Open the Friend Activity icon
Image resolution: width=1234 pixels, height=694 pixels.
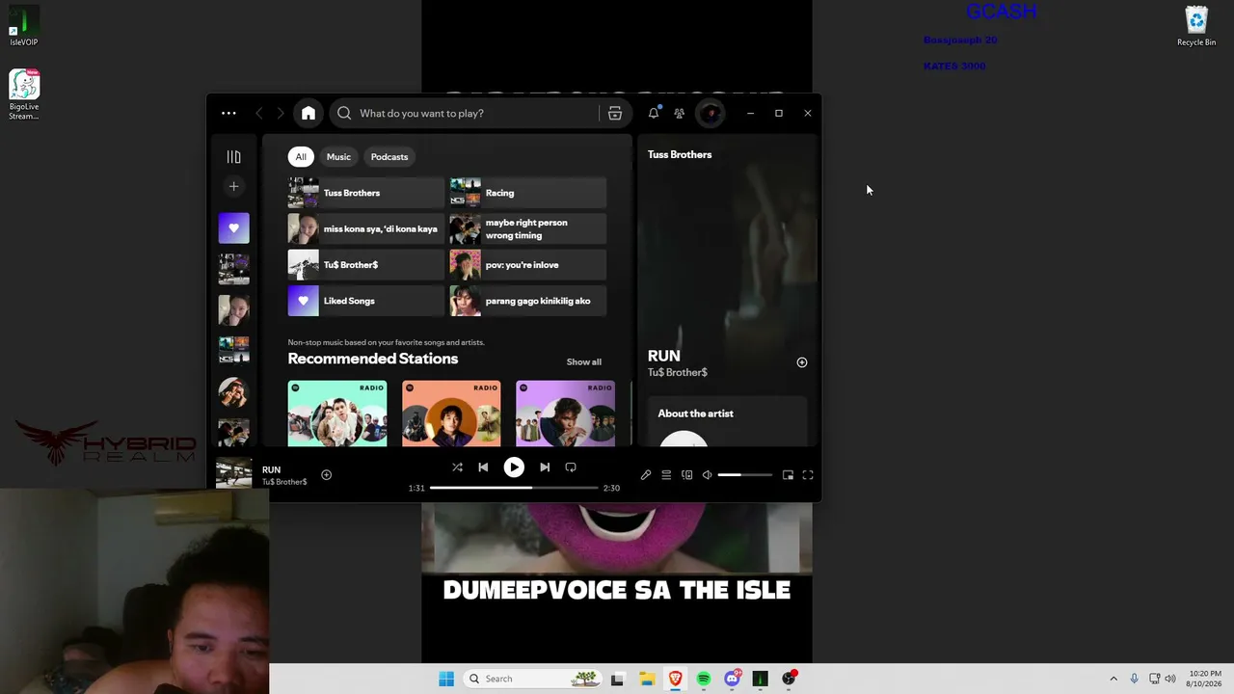[680, 113]
